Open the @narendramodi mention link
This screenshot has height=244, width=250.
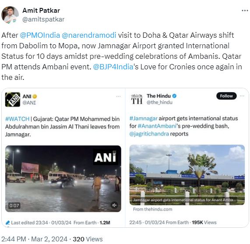click(89, 35)
